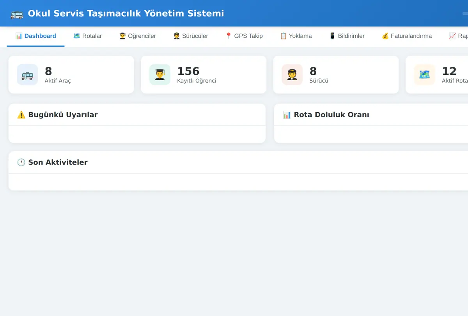Click the Rota Doluluk Oranı heading
The width and height of the screenshot is (468, 316).
pos(331,115)
